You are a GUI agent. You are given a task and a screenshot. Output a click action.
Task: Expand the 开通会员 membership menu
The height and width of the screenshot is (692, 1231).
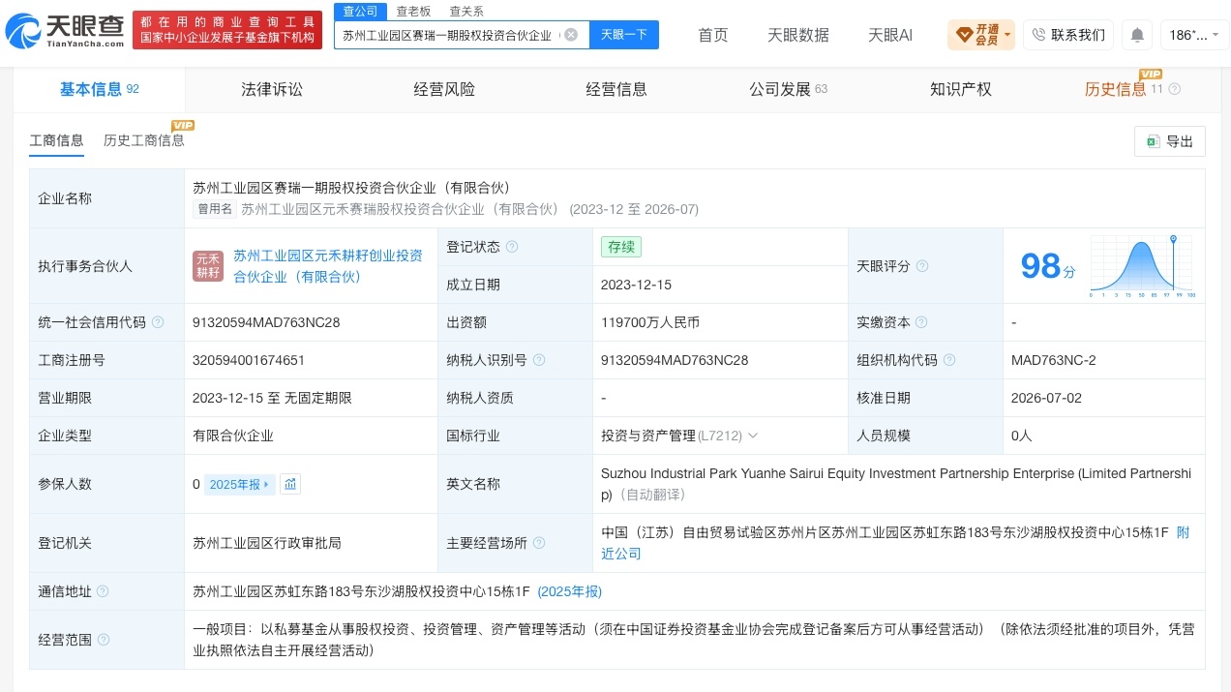tap(1007, 35)
